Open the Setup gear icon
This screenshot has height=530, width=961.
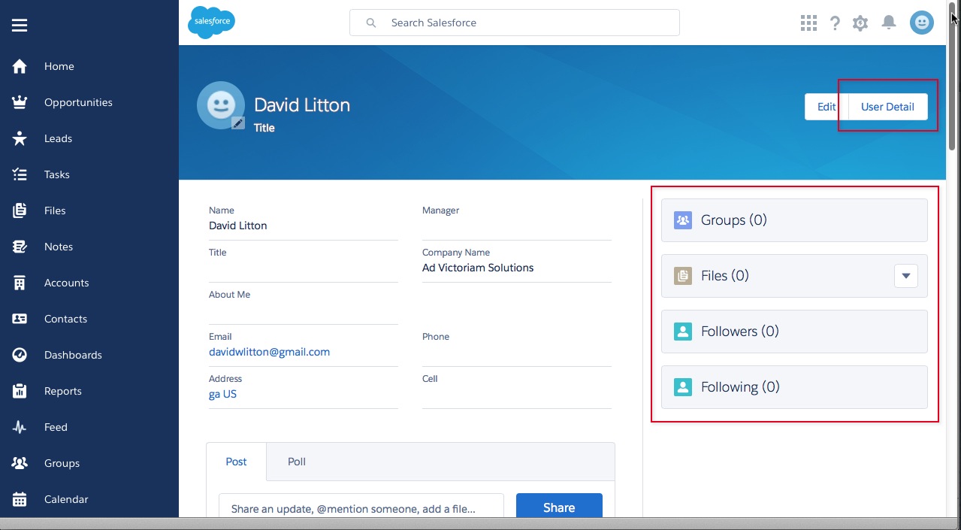[860, 23]
